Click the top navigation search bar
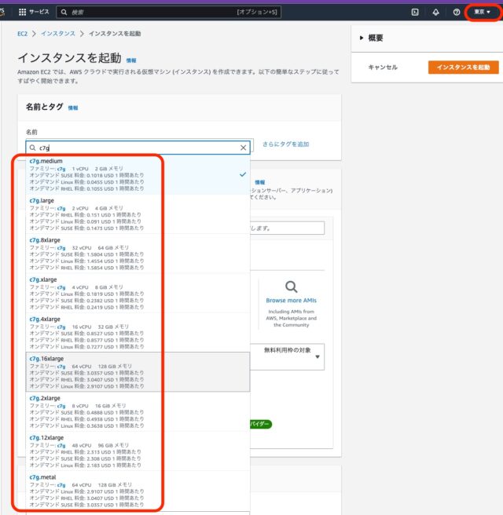The height and width of the screenshot is (515, 503). (169, 12)
